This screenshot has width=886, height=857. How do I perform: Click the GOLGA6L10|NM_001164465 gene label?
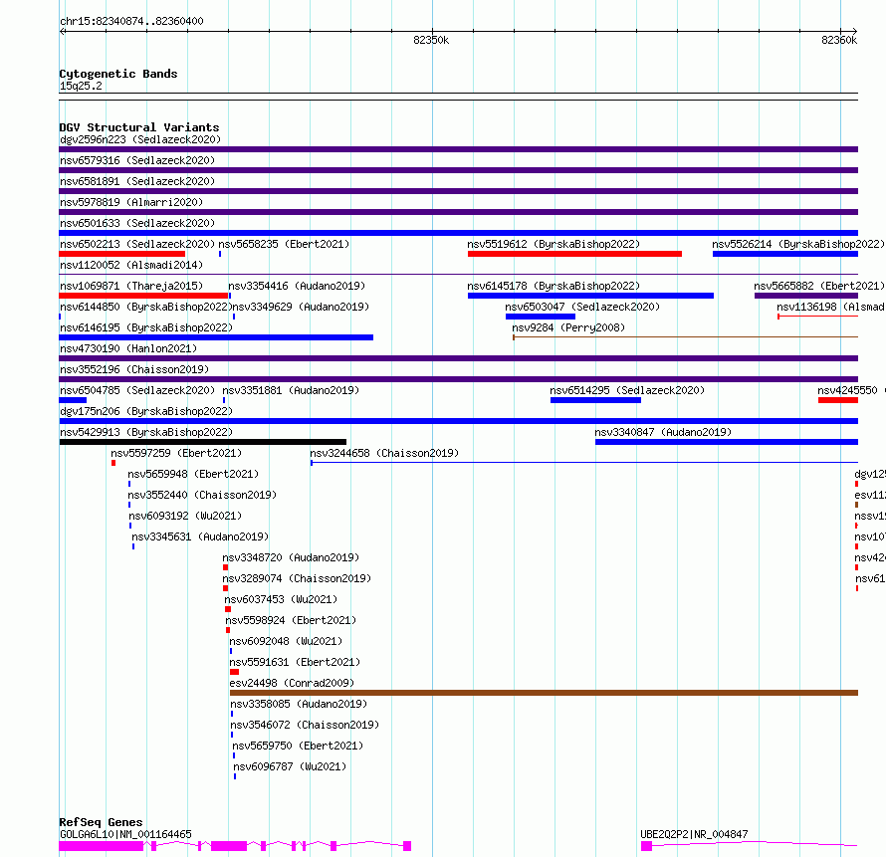[125, 834]
